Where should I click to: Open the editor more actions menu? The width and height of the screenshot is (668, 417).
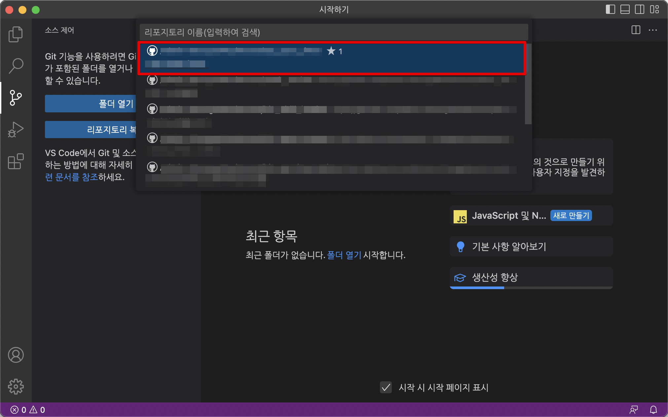coord(652,30)
